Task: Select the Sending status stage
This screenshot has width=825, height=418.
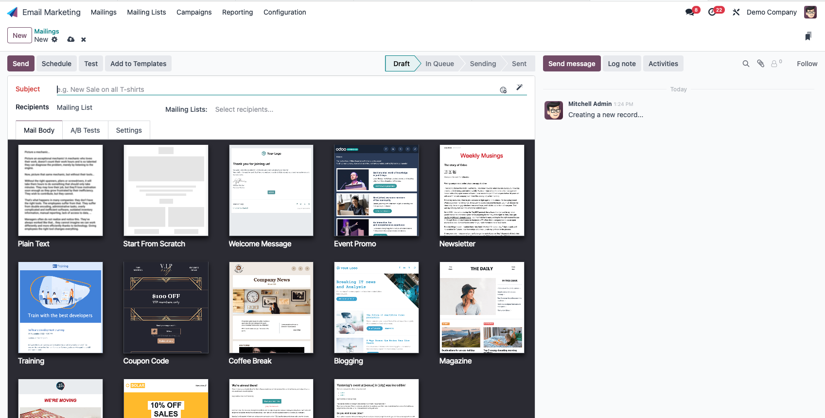Action: (x=483, y=64)
